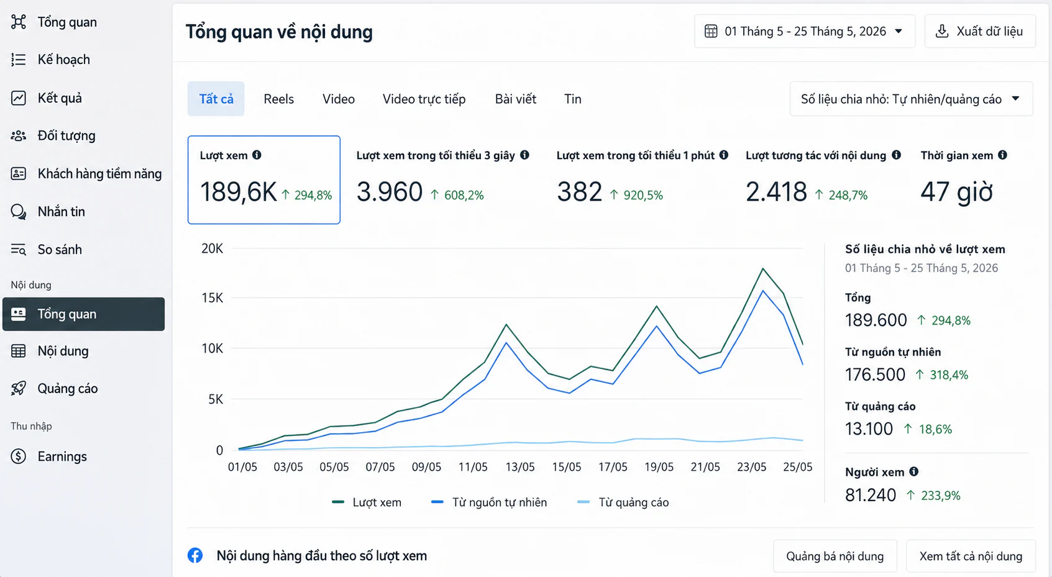Switch to the Video trực tiếp tab
1052x577 pixels.
coord(424,99)
